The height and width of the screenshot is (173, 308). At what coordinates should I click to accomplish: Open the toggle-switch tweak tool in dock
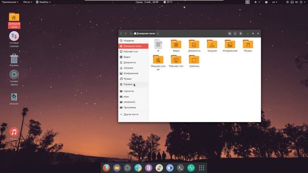[159, 168]
